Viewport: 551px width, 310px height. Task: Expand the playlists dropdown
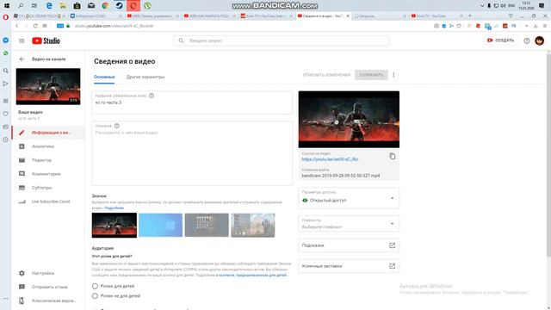(x=349, y=224)
